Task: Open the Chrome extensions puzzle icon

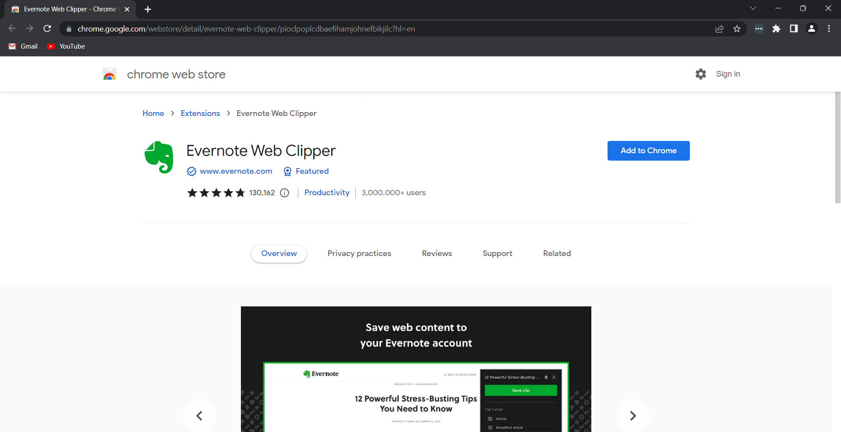Action: point(777,28)
